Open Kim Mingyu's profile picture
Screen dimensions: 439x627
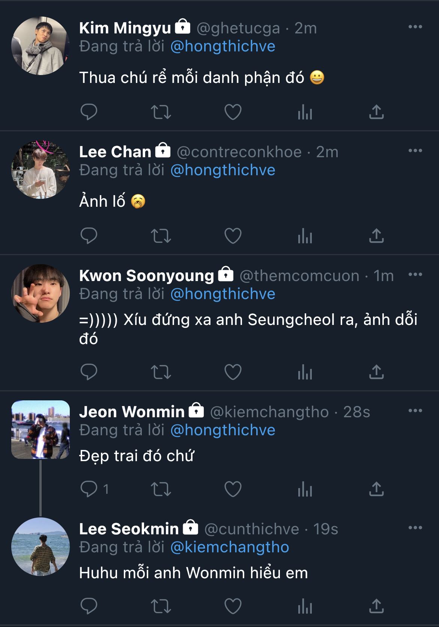[x=41, y=46]
